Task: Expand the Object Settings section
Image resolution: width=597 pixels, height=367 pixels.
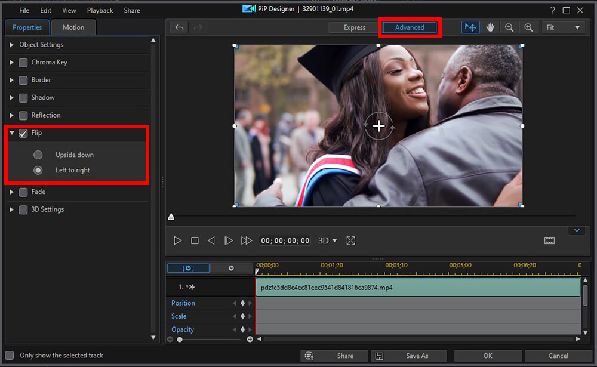Action: pos(12,45)
